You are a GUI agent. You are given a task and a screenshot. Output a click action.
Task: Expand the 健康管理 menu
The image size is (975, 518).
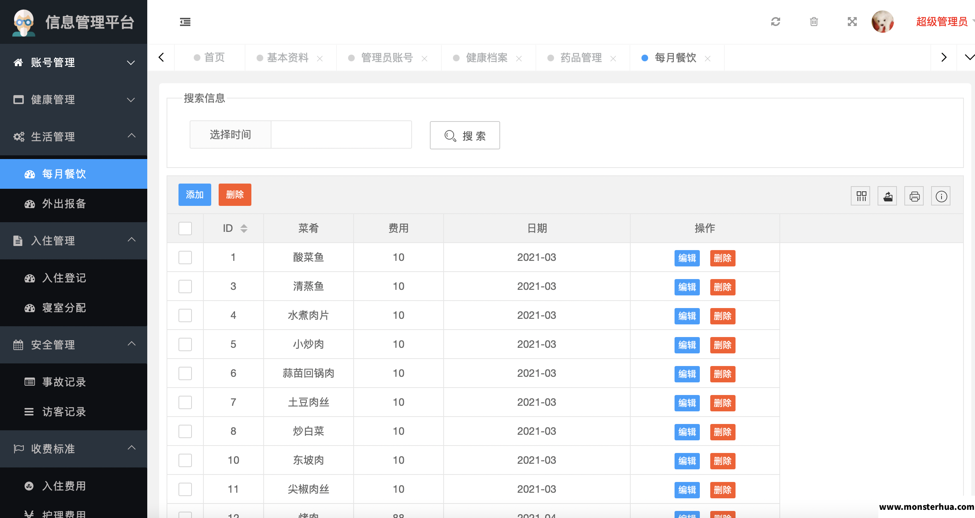73,100
